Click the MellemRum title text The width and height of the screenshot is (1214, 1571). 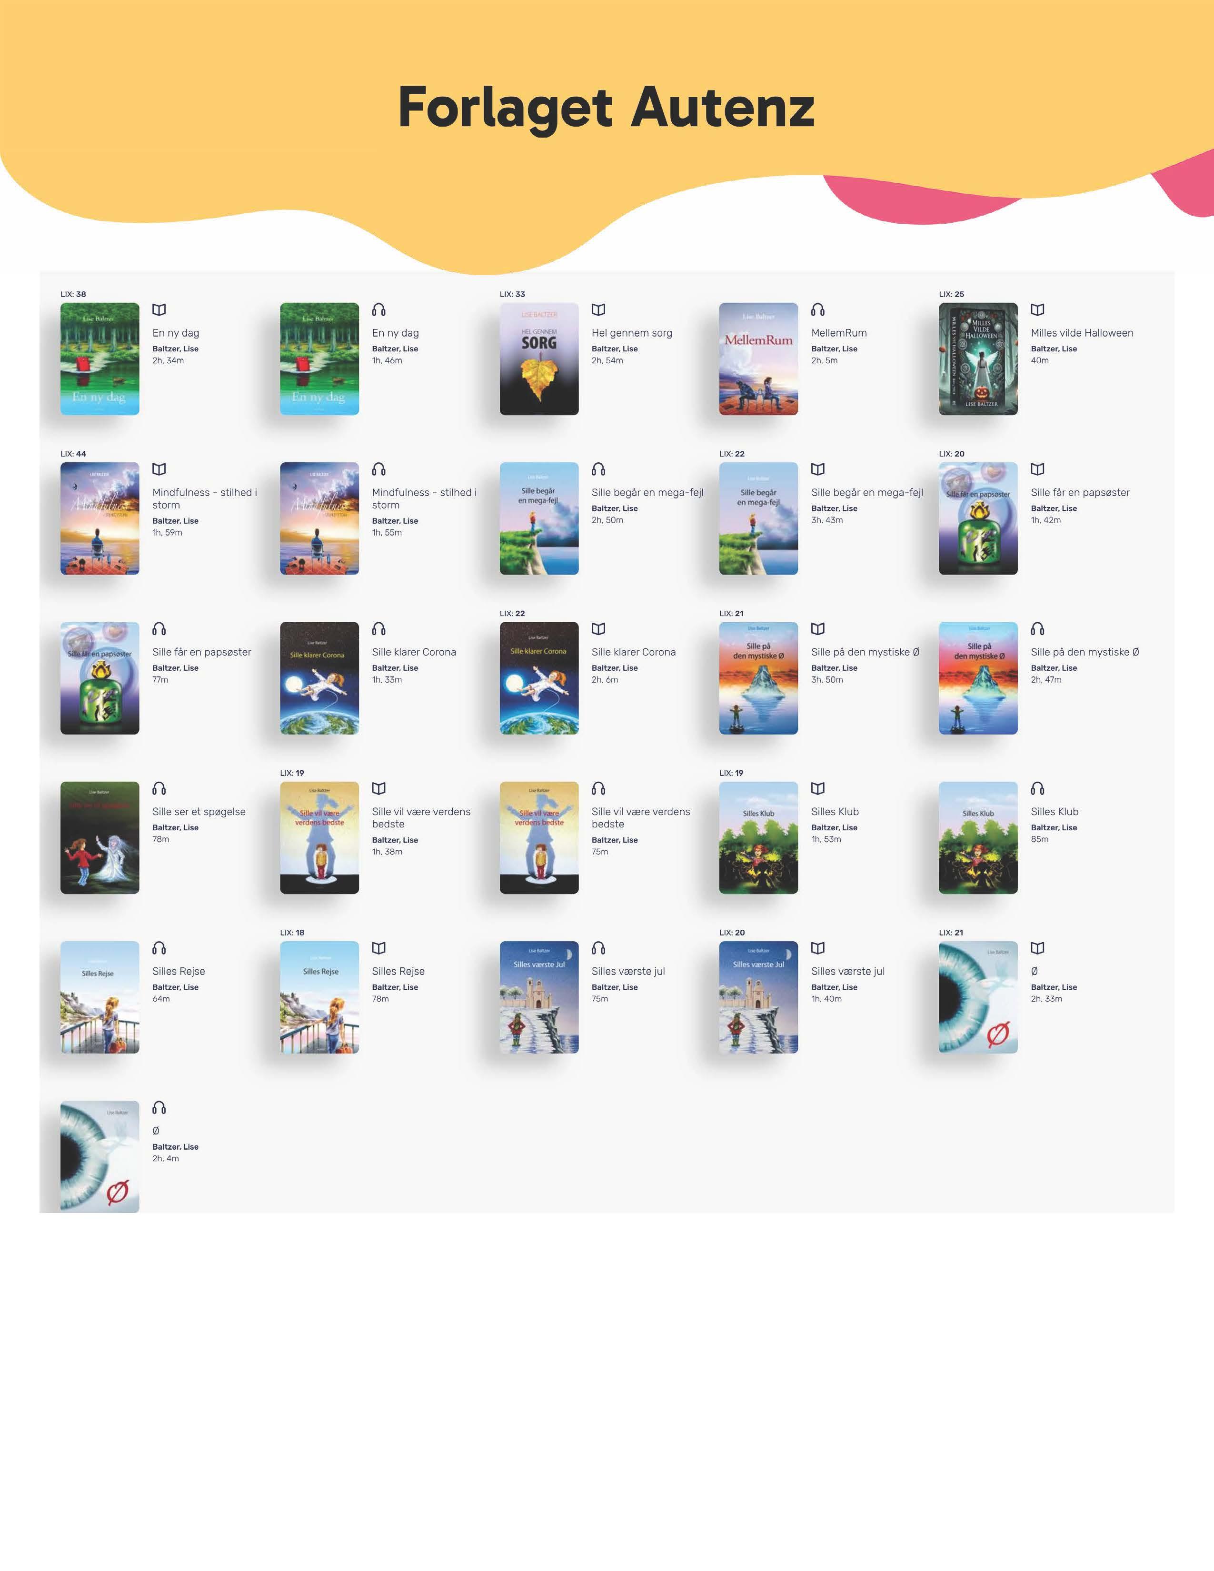[x=838, y=333]
